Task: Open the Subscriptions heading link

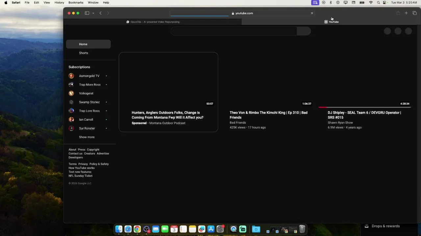Action: click(79, 67)
